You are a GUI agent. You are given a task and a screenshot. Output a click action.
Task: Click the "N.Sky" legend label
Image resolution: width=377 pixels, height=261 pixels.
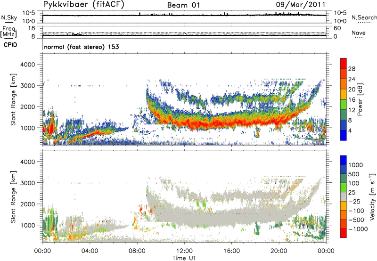[9, 17]
